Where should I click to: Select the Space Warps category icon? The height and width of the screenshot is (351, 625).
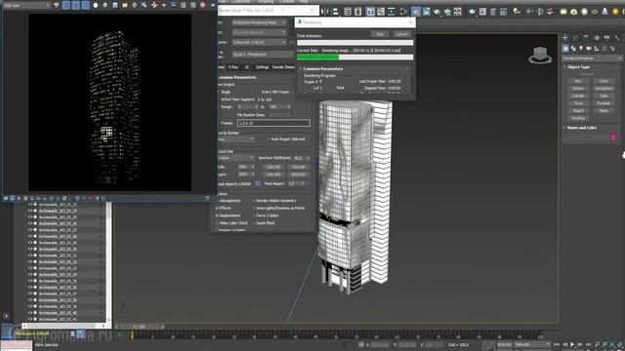pos(604,49)
